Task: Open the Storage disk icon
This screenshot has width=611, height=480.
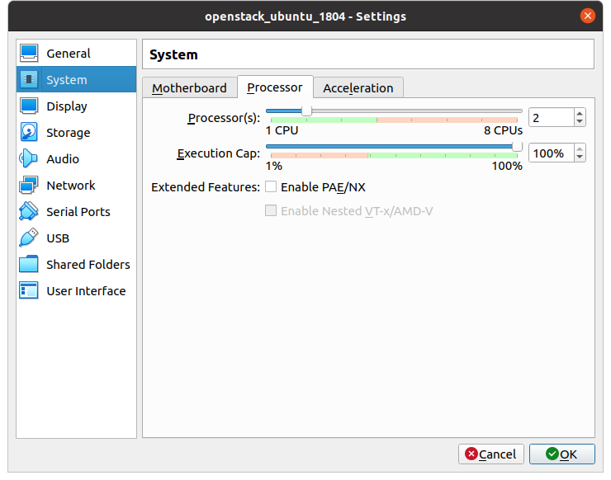Action: [29, 132]
